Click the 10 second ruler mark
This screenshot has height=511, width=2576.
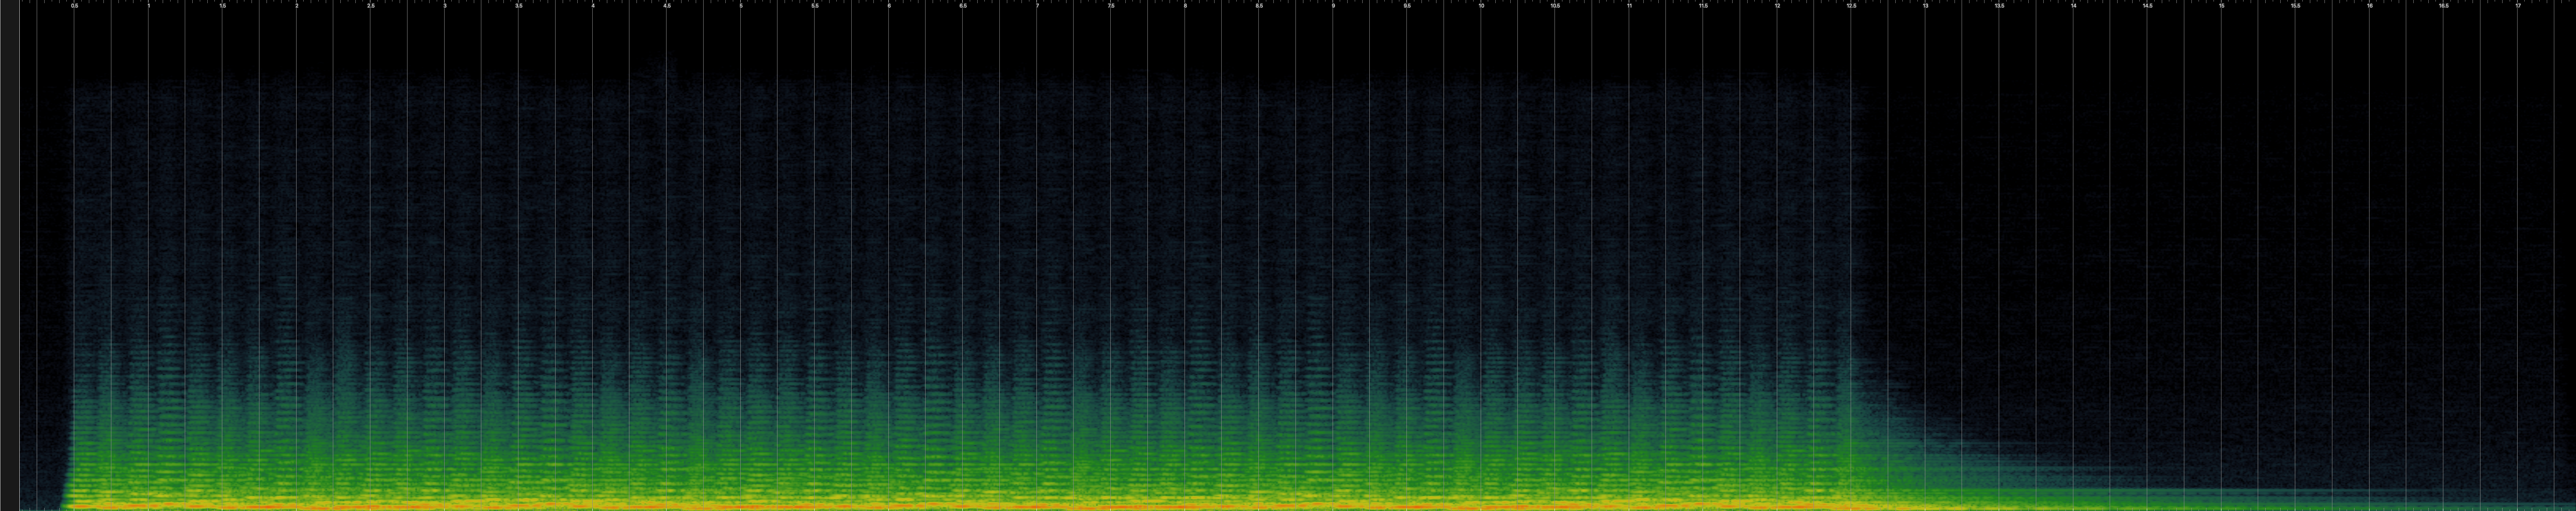pyautogui.click(x=1481, y=6)
